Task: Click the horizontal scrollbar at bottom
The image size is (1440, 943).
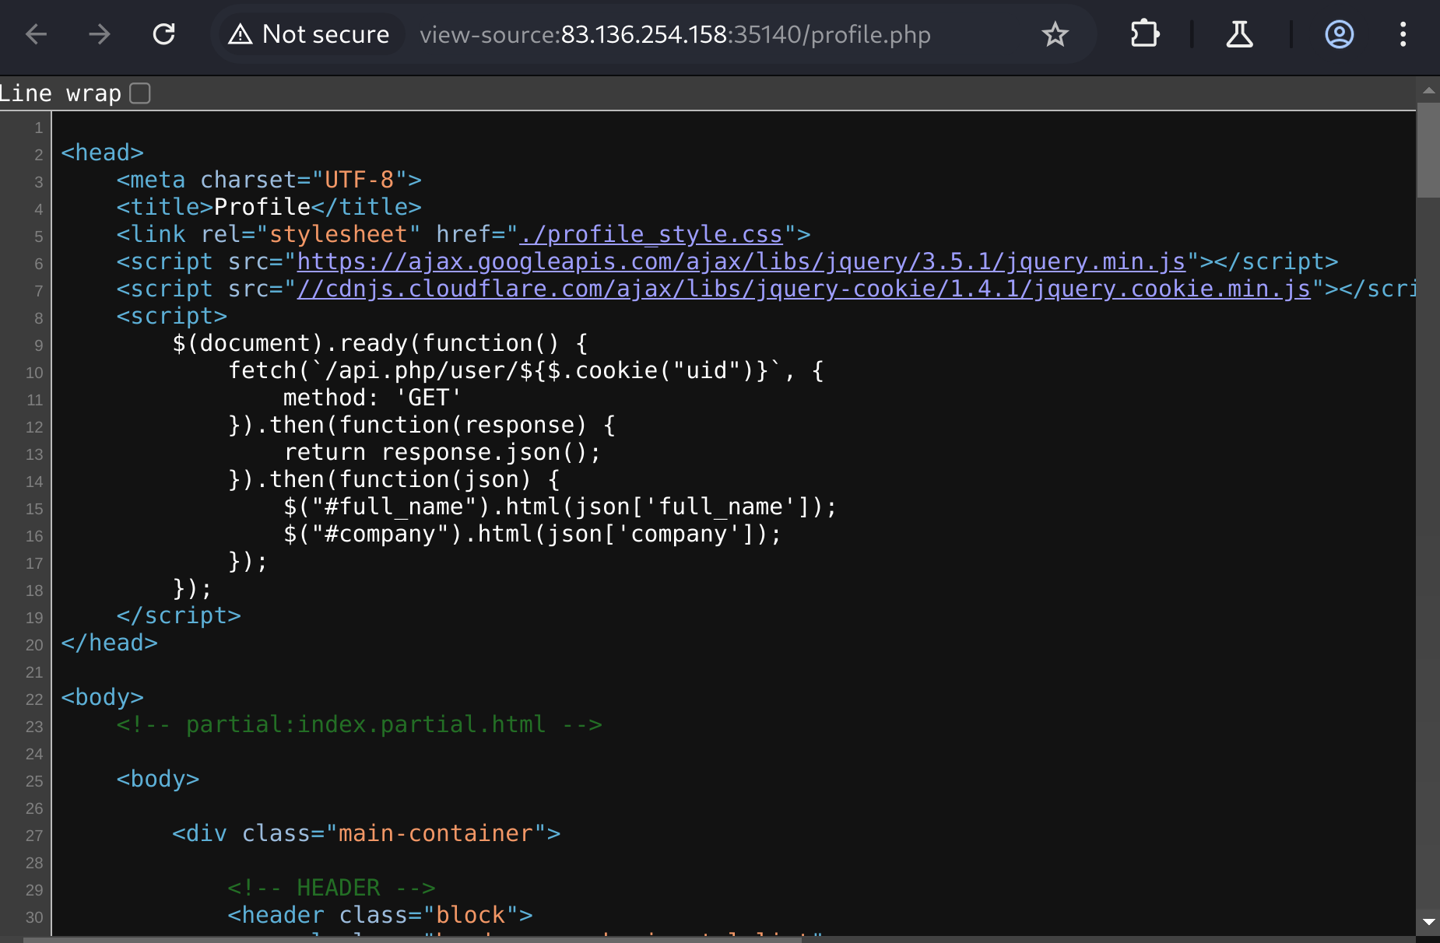Action: tap(413, 939)
